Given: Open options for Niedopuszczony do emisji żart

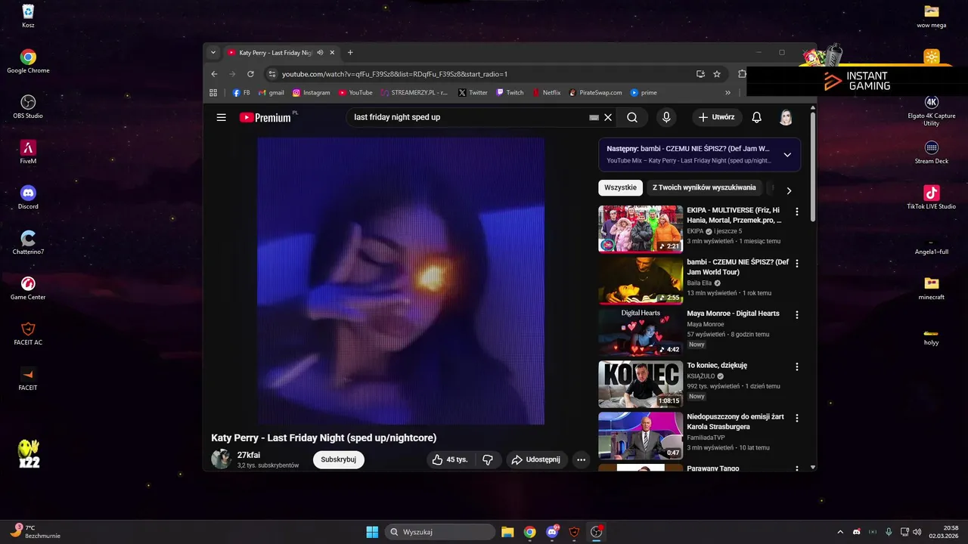Looking at the screenshot, I should [x=796, y=418].
